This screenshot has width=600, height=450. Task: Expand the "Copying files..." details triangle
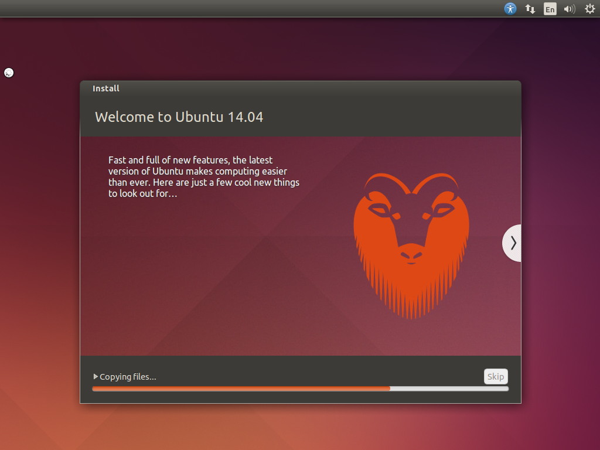(x=94, y=376)
